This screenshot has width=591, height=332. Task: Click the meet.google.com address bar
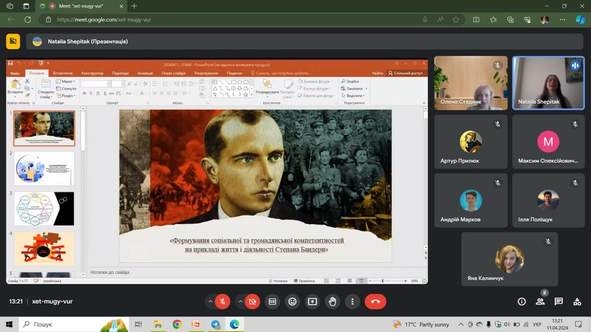[x=231, y=19]
